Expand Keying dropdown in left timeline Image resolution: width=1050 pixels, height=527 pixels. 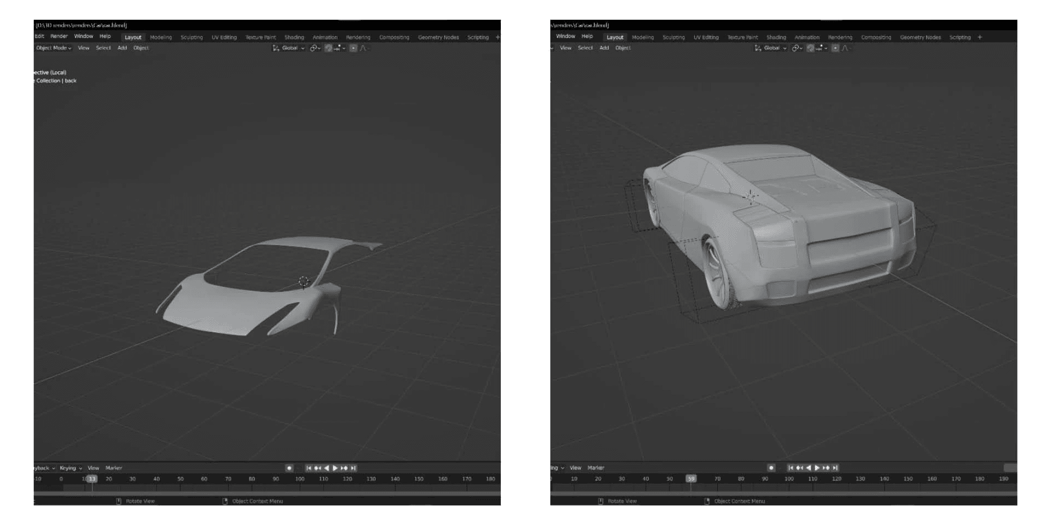pos(70,468)
